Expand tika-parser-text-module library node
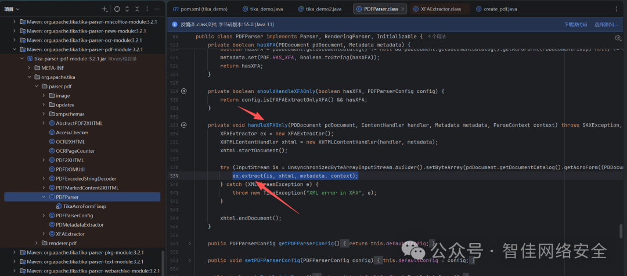627x276 pixels. click(x=15, y=261)
